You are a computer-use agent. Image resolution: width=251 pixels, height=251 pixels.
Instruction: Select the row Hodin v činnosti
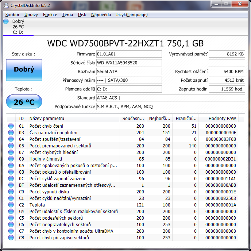click(123, 159)
